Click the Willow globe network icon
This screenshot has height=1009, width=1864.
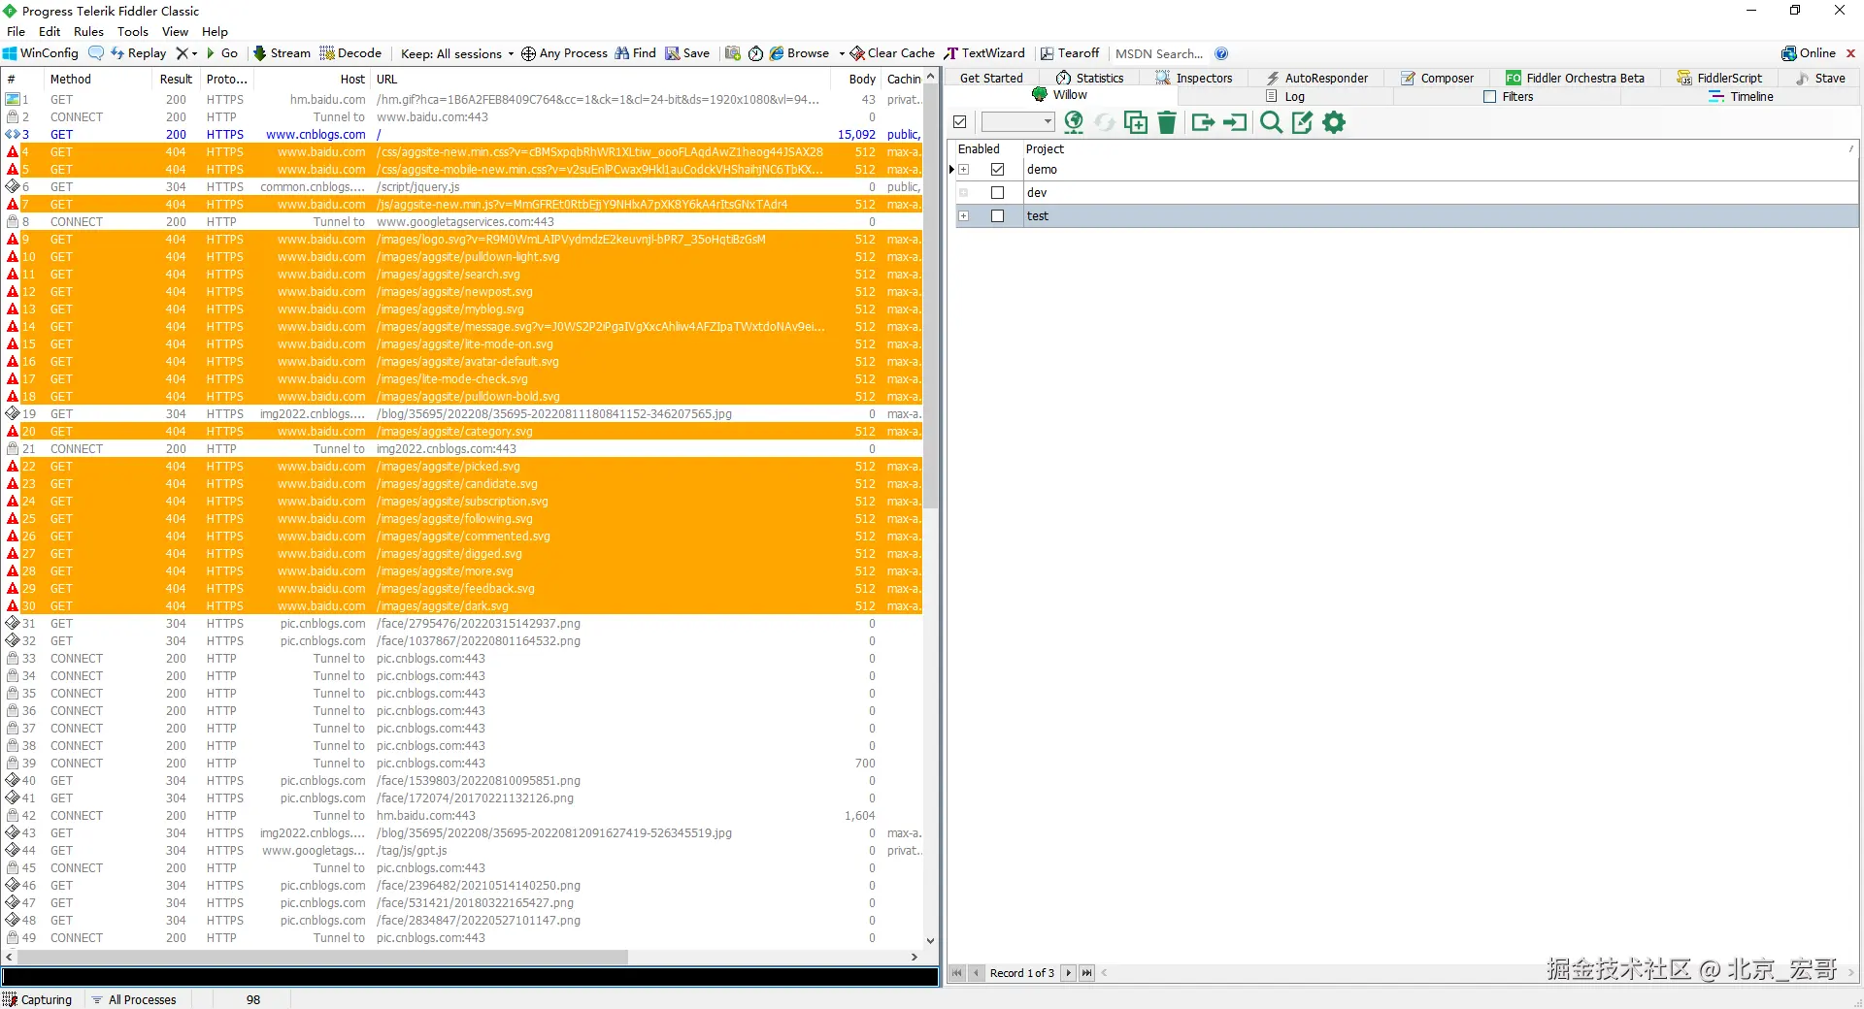[1074, 122]
